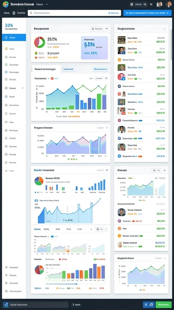174x310 pixels.
Task: Click the colorful circular logo in the top-left corner
Action: (5, 4)
